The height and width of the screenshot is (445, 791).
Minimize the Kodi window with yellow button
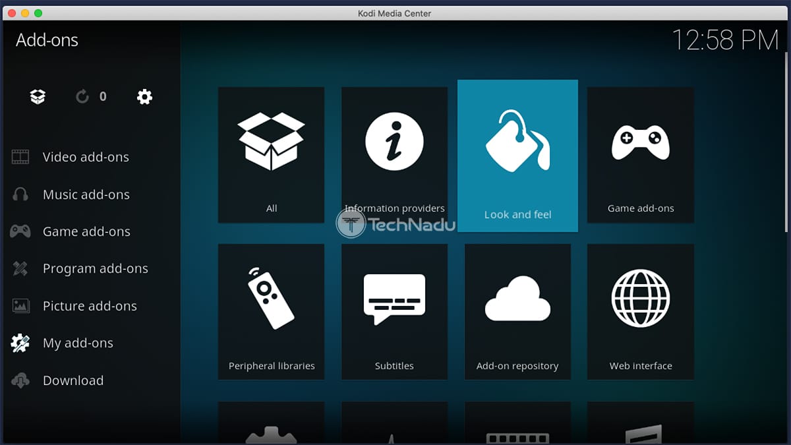click(x=25, y=13)
